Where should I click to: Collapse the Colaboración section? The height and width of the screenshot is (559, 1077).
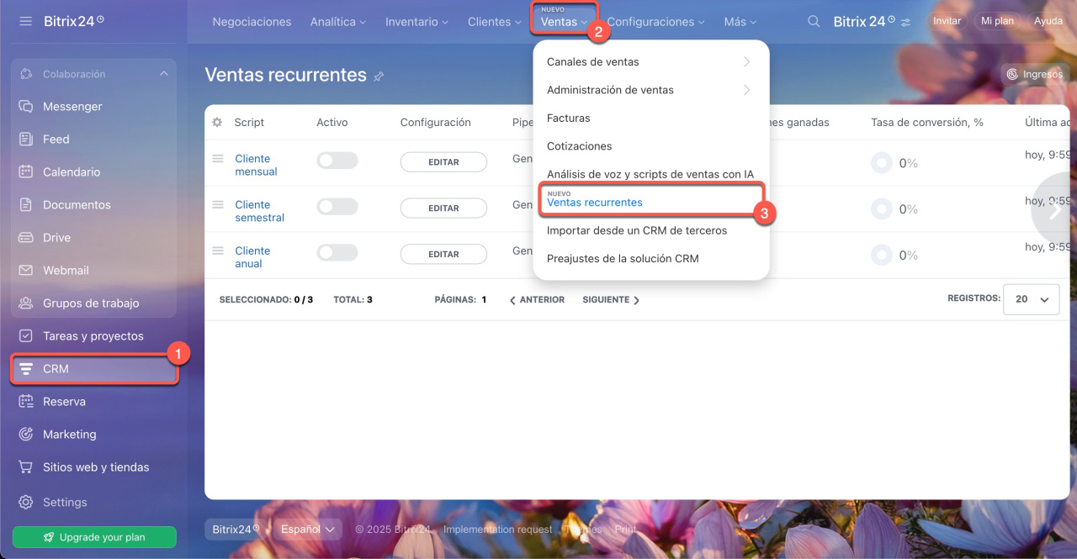(163, 74)
